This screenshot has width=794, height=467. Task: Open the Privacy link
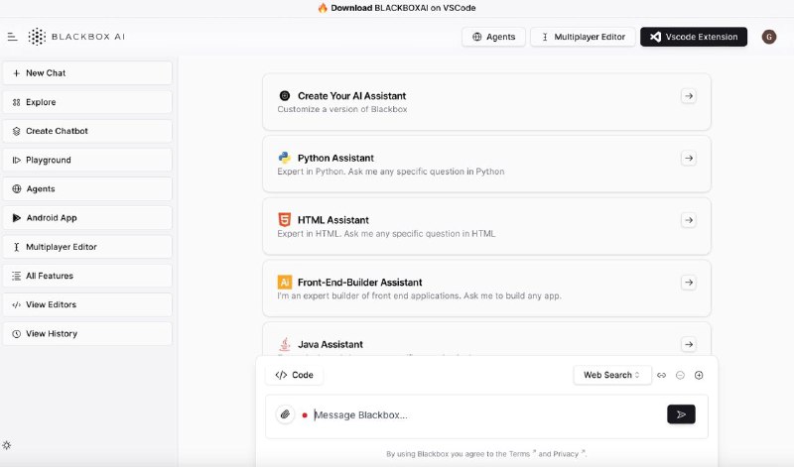tap(568, 454)
